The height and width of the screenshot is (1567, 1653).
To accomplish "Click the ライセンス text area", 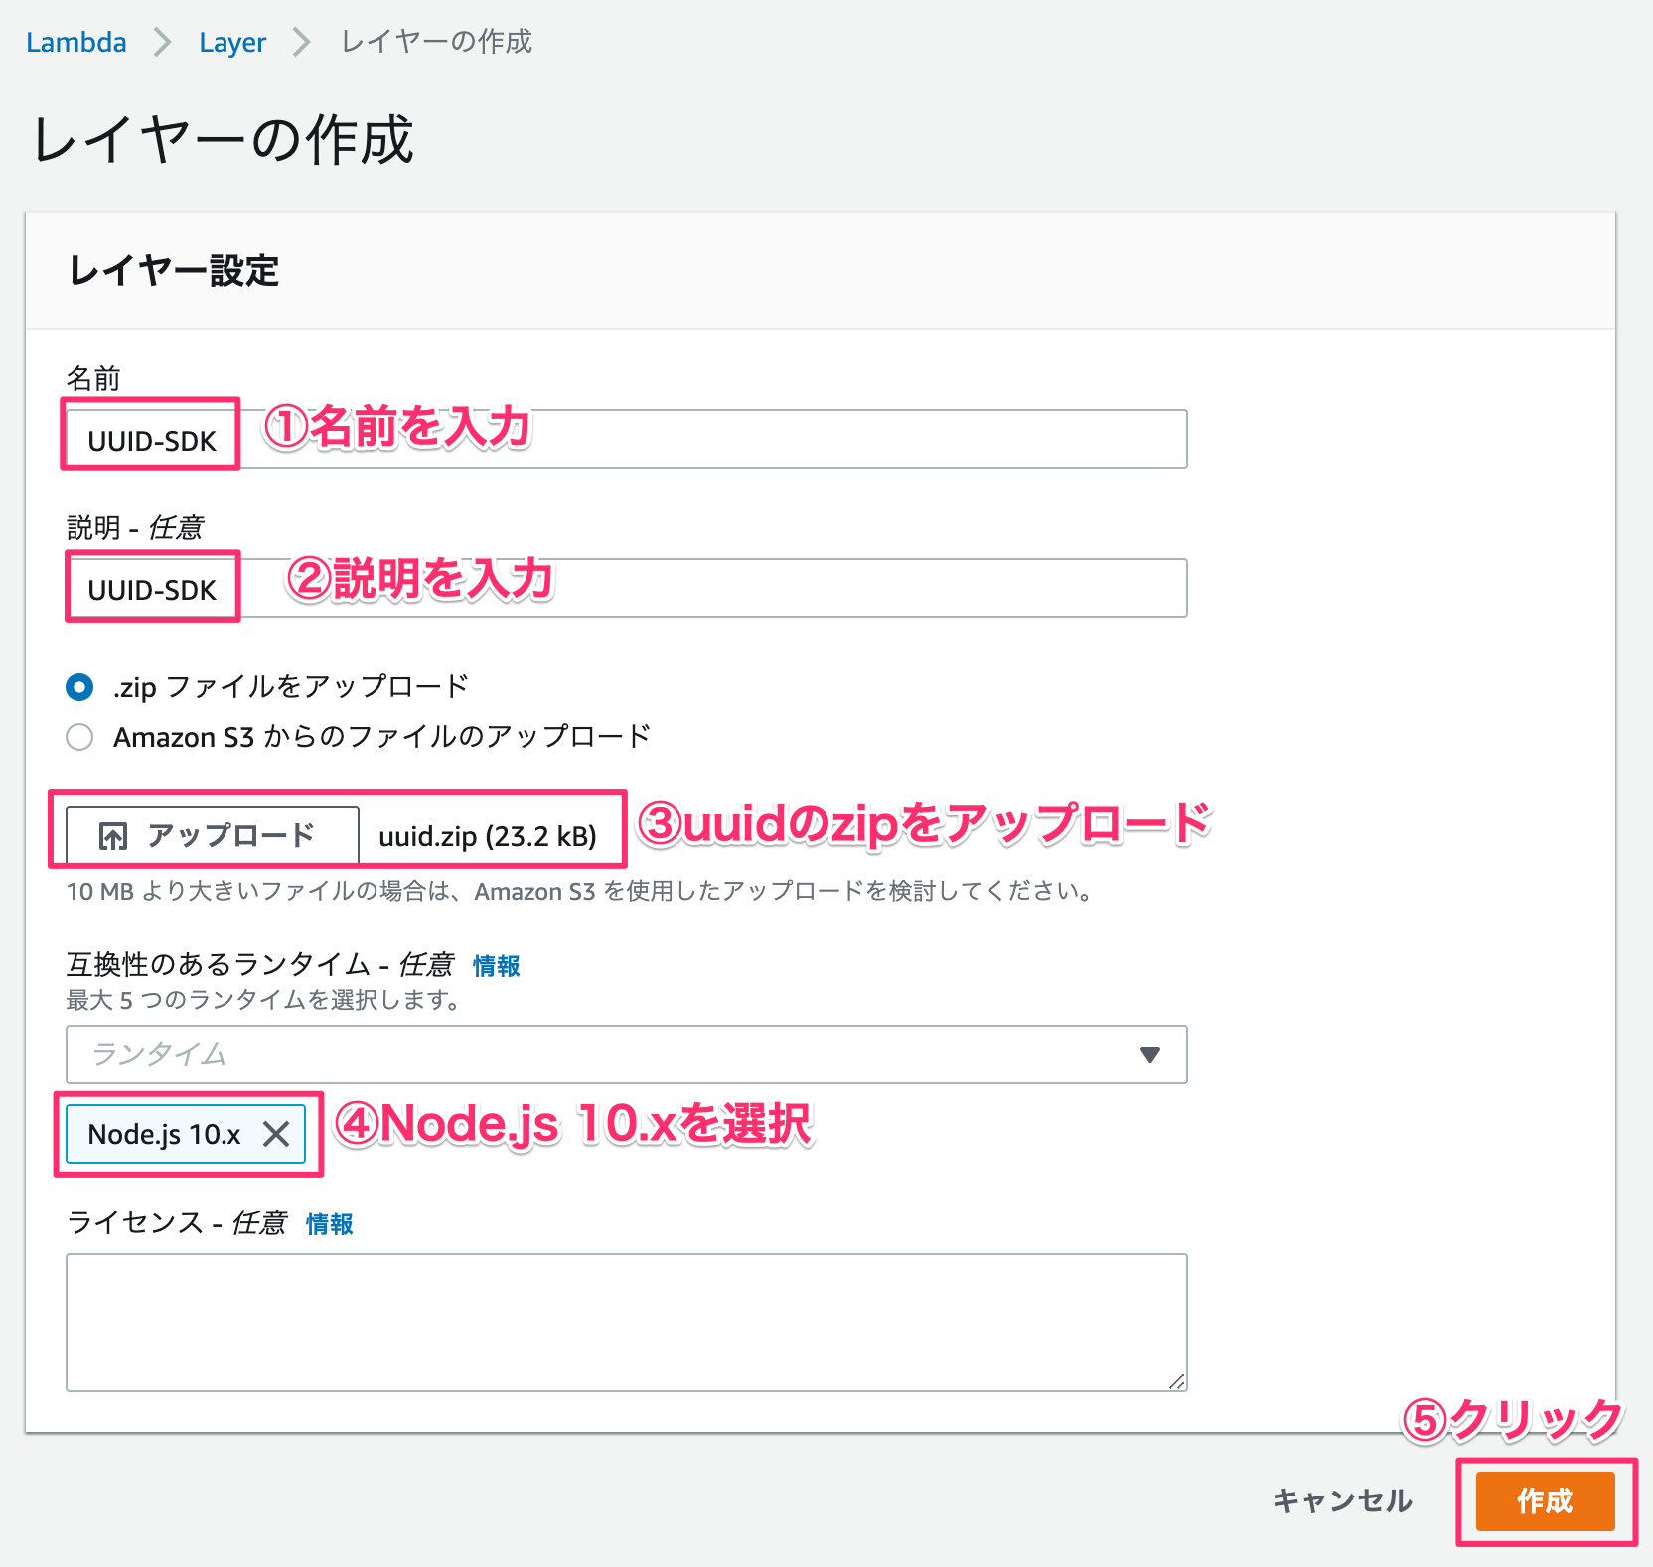I will pos(626,1322).
